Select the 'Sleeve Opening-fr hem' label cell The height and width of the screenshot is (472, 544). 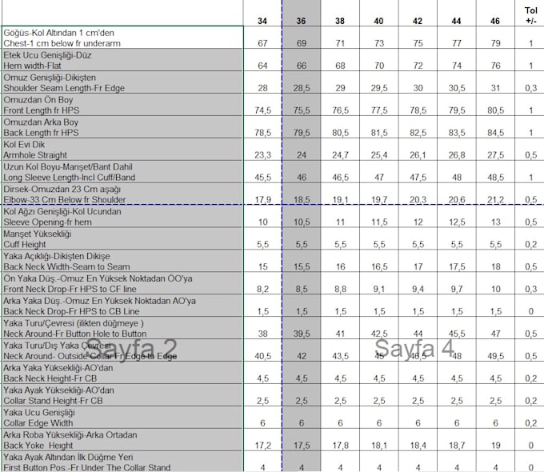(122, 216)
